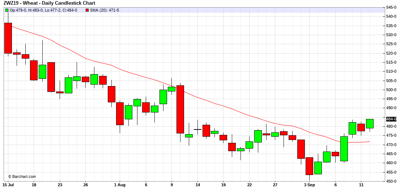400x196 pixels.
Task: Click the 450-0 price axis label
Action: click(391, 181)
